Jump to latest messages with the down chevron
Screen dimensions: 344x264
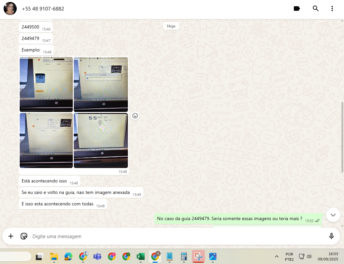(333, 215)
